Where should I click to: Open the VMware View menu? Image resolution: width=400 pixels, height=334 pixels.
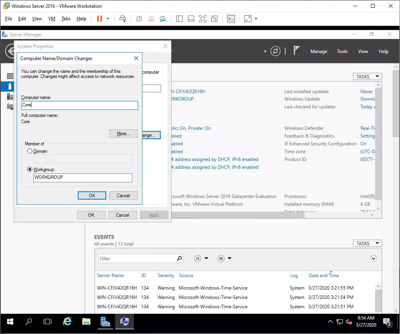pyautogui.click(x=37, y=19)
